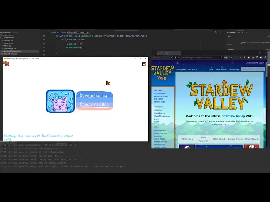Image resolution: width=270 pixels, height=202 pixels.
Task: Open a new browser tab with plus icon
Action: click(x=184, y=53)
